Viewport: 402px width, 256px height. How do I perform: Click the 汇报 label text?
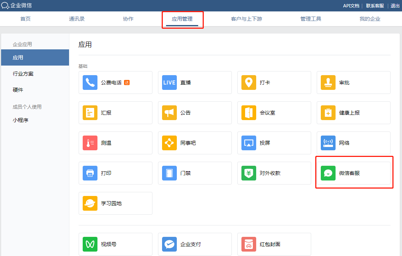[x=106, y=113]
